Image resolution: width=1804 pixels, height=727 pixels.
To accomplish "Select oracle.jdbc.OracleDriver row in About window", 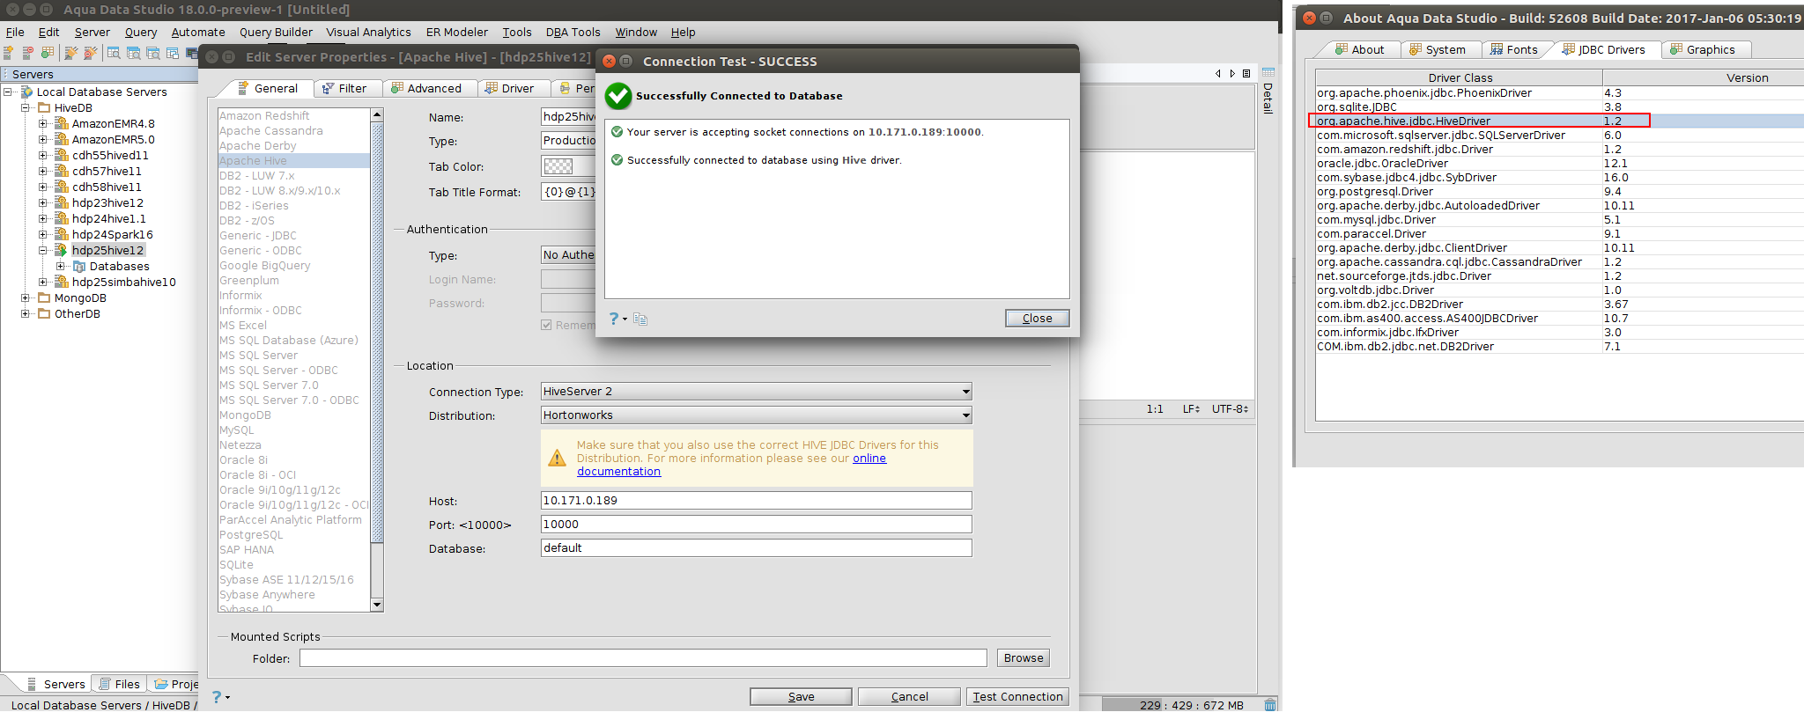I will pyautogui.click(x=1559, y=164).
